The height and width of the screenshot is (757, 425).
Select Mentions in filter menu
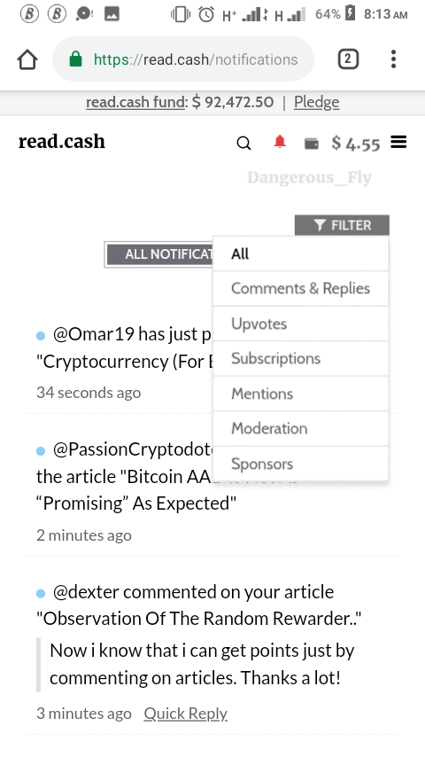point(301,394)
